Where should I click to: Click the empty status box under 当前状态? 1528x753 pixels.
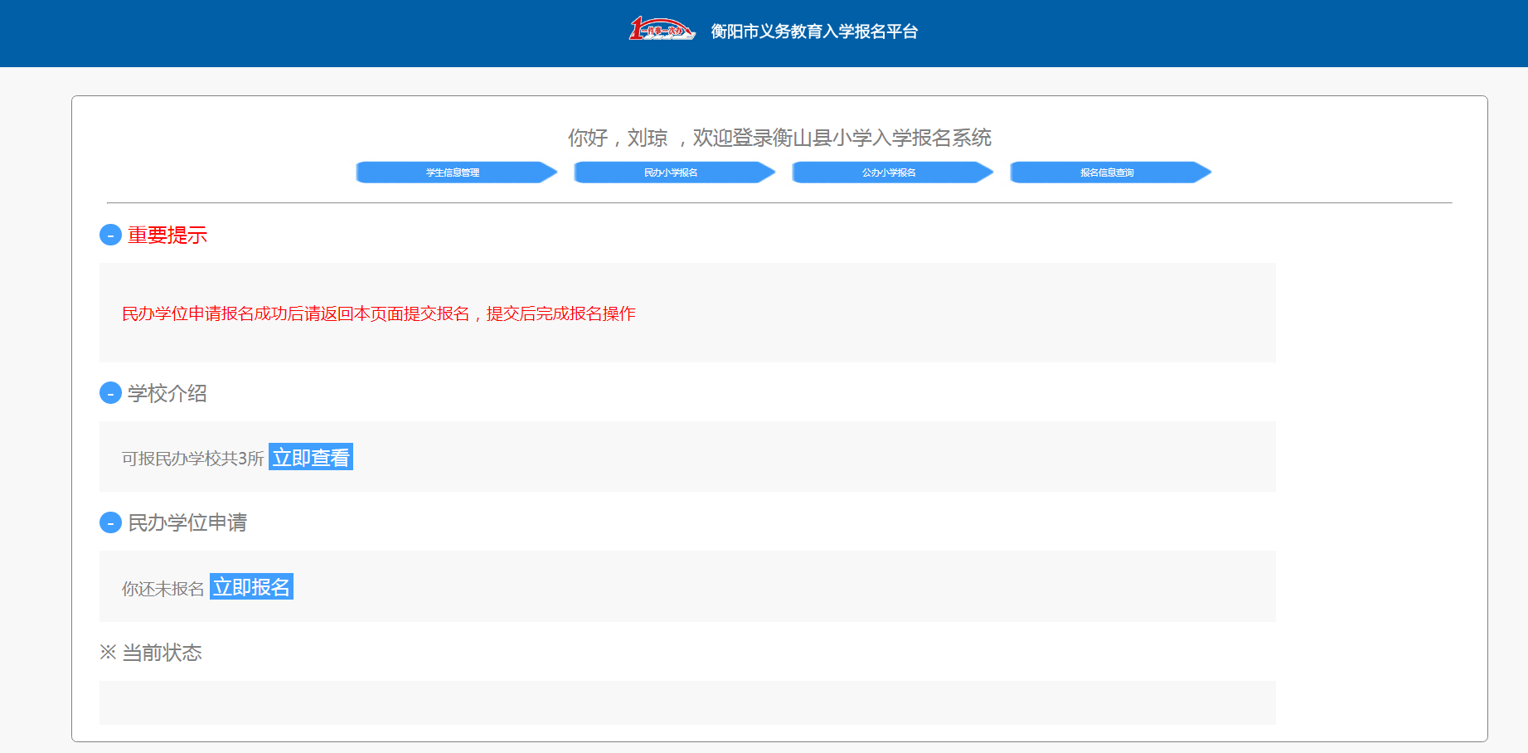[686, 702]
